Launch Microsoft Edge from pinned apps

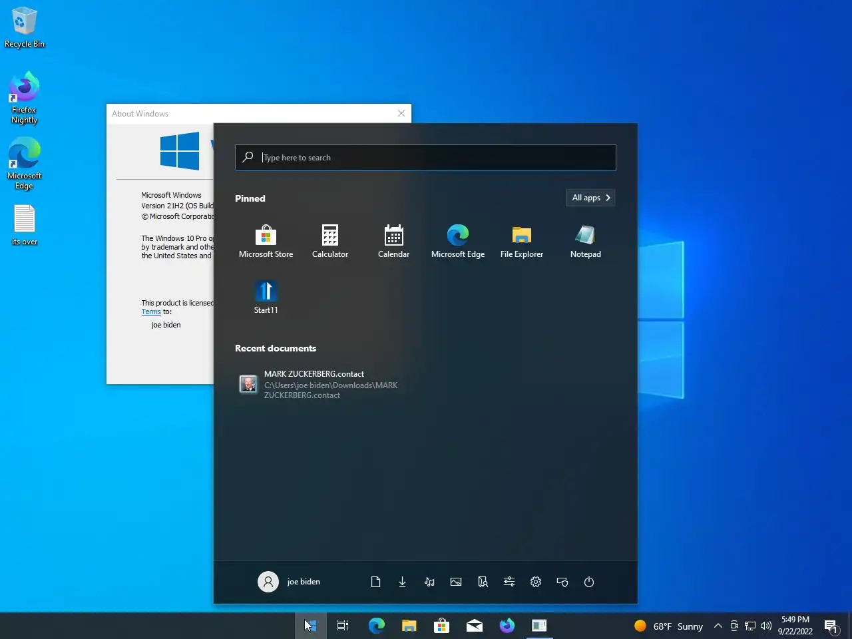[458, 242]
